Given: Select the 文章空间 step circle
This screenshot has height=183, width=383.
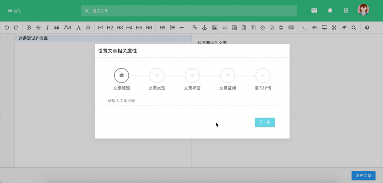Looking at the screenshot, I should 228,75.
